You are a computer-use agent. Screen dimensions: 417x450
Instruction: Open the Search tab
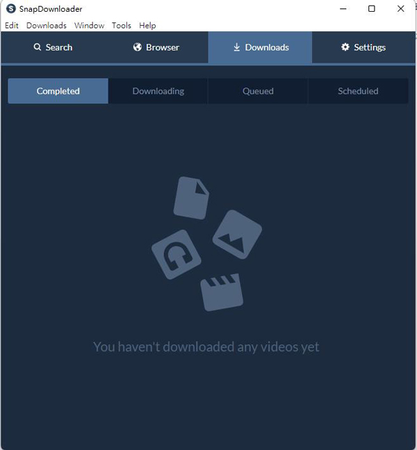tap(53, 47)
